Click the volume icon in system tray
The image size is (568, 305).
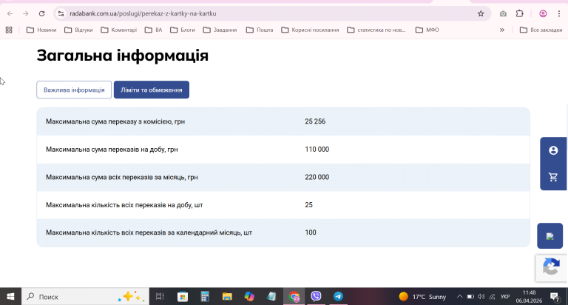coord(481,297)
